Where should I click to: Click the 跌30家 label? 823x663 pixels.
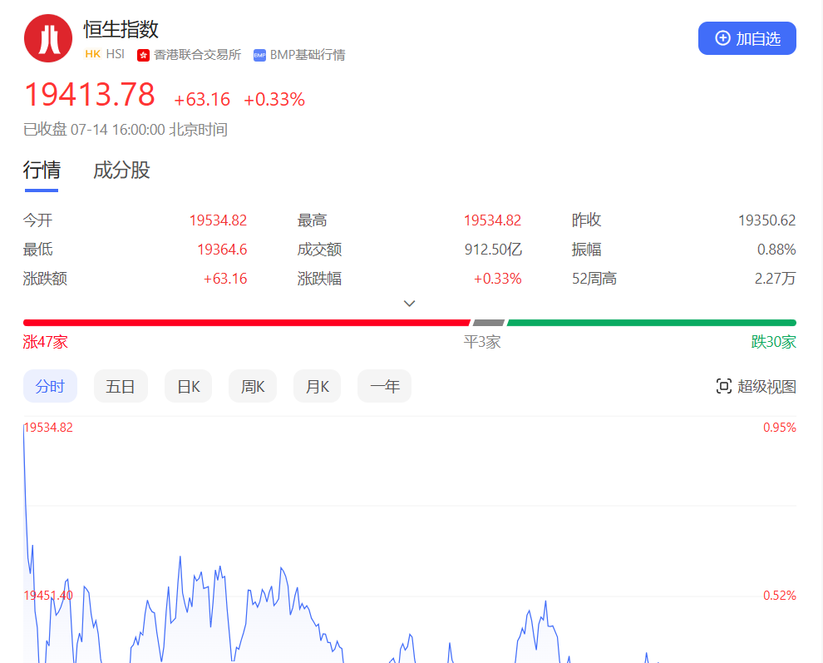[x=774, y=342]
